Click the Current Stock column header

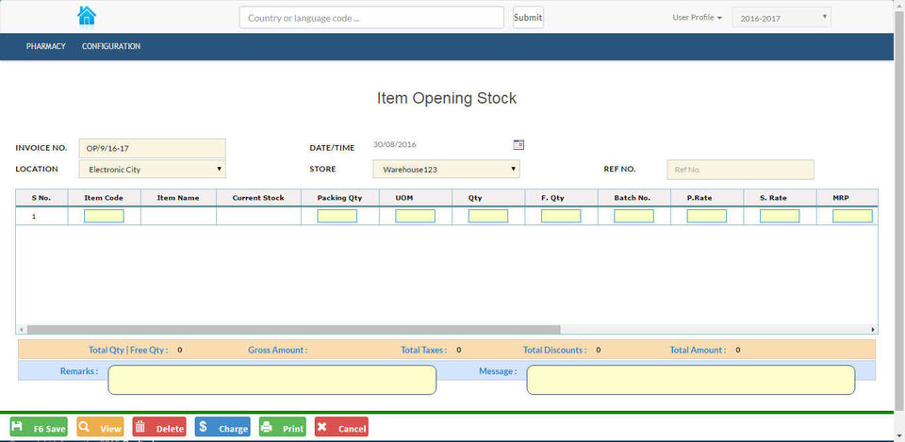pos(258,197)
